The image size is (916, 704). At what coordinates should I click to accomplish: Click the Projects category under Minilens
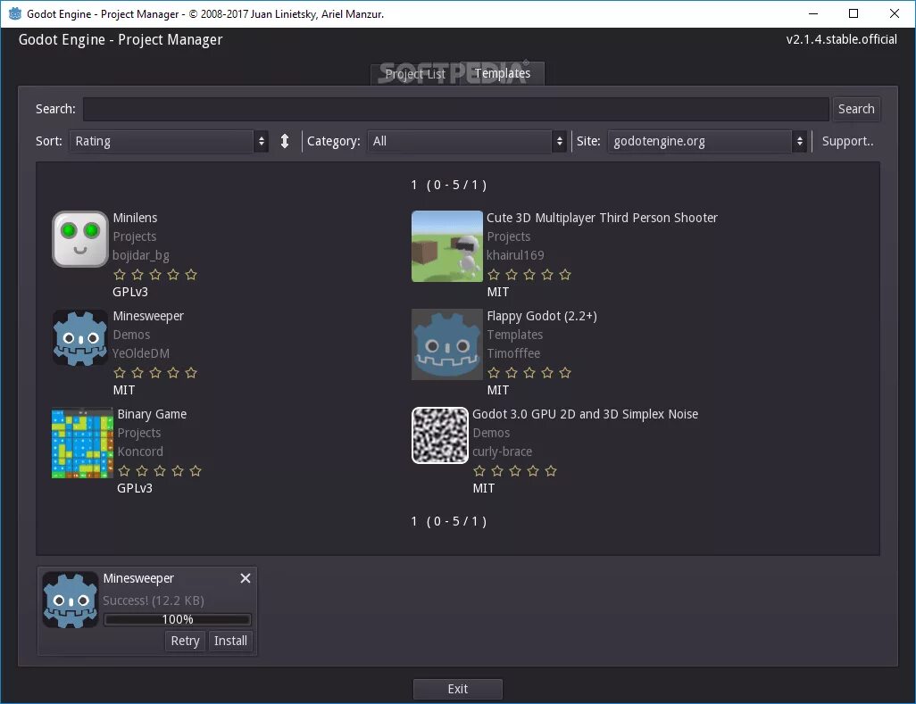coord(134,236)
